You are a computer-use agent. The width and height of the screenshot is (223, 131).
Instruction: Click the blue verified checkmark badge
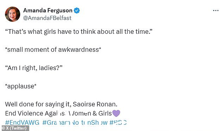tap(77, 11)
